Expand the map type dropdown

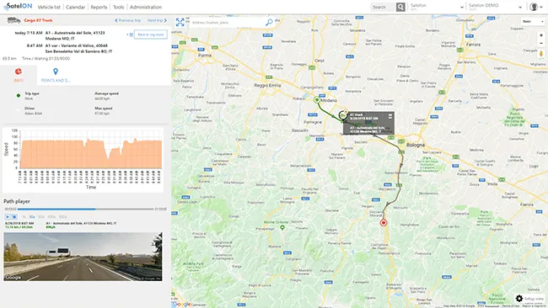pos(533,22)
